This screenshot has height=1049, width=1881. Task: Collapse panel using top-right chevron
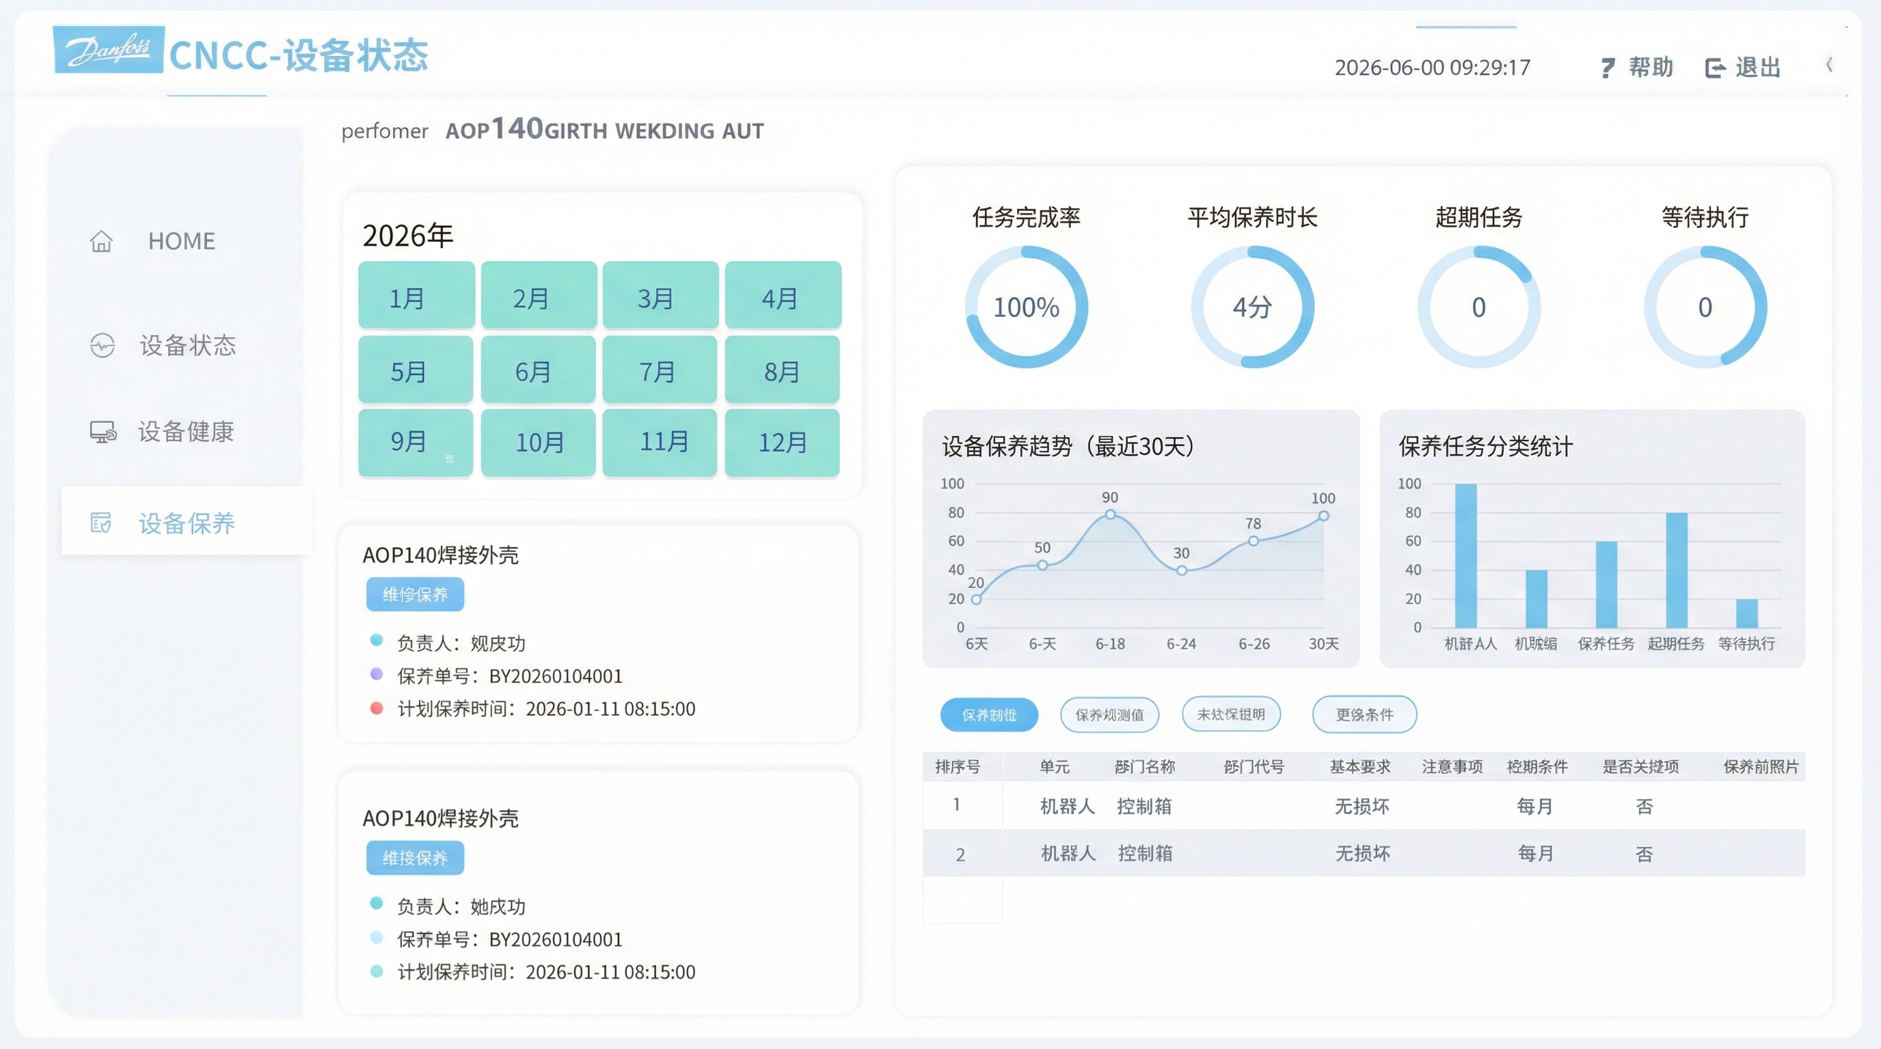1829,64
